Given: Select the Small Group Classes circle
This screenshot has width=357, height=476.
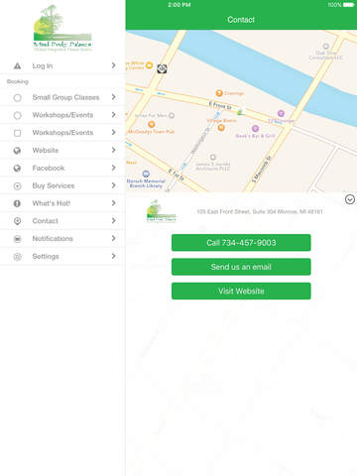Looking at the screenshot, I should [17, 97].
